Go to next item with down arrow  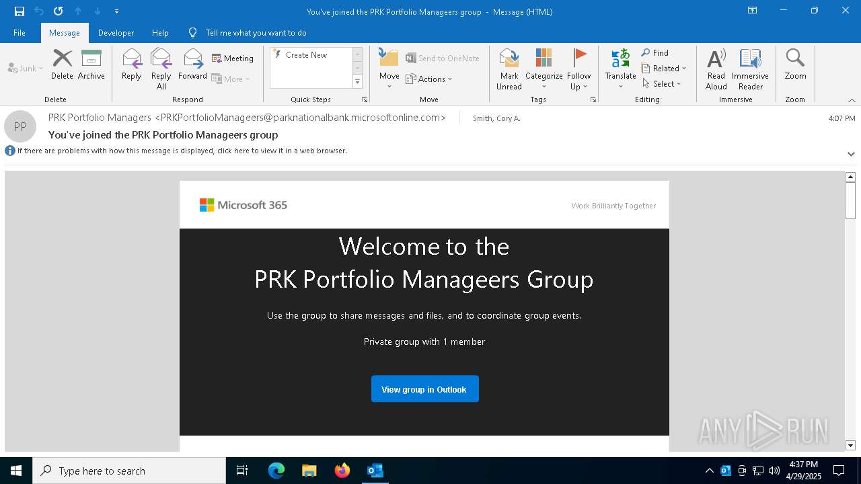pos(98,11)
